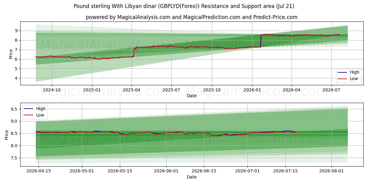This screenshot has height=184, width=368.
Task: Click the '2026-01' date tick label
Action: 252,90
